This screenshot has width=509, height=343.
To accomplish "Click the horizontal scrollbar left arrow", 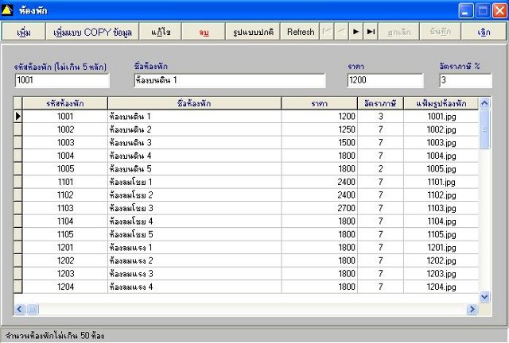I will point(19,310).
